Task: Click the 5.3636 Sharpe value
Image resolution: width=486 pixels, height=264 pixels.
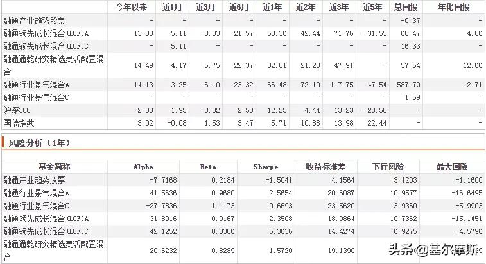Action: 281,231
